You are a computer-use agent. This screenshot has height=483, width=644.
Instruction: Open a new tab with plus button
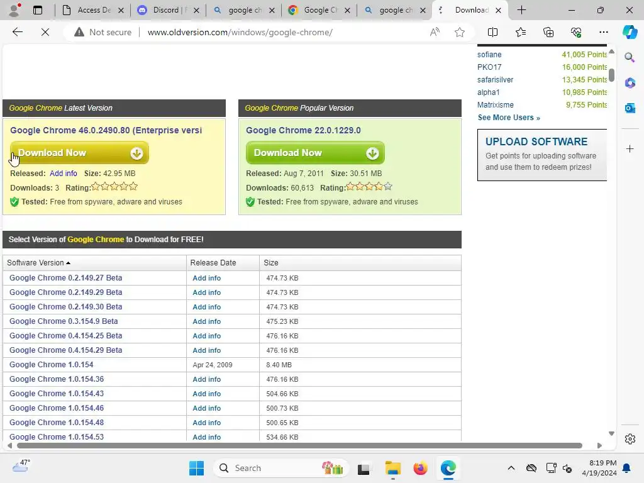[521, 10]
